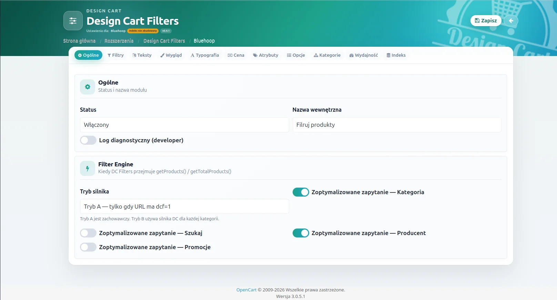Click the lightning bolt icon next to Filter Engine
557x300 pixels.
click(x=88, y=169)
